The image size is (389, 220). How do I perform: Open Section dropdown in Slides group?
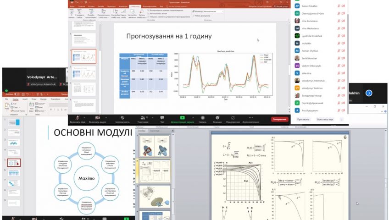tap(40, 111)
